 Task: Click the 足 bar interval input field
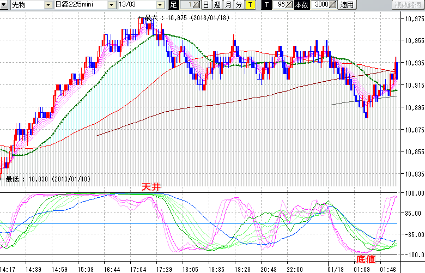point(186,5)
